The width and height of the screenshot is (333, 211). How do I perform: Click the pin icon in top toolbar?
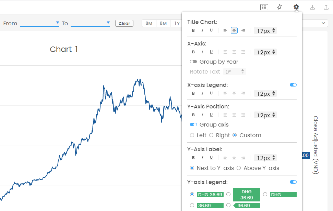tap(280, 7)
